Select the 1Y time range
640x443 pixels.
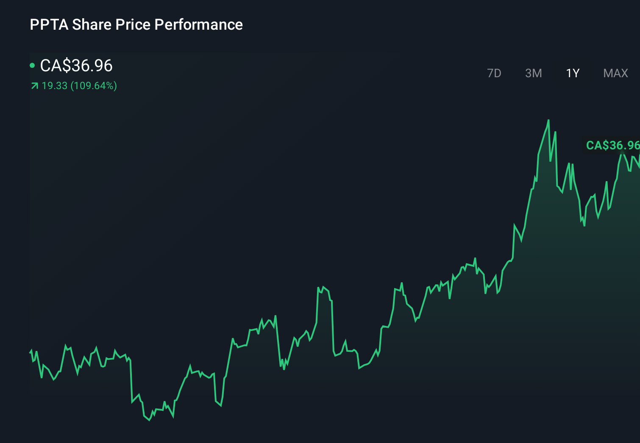click(572, 73)
